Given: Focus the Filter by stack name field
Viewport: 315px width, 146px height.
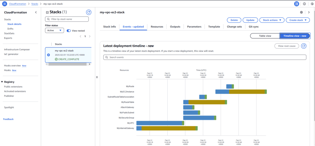Looking at the screenshot, I should click(x=67, y=19).
